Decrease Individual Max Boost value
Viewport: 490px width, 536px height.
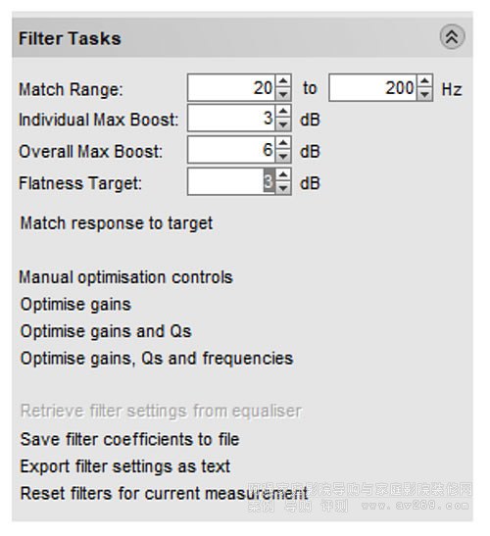coord(283,123)
